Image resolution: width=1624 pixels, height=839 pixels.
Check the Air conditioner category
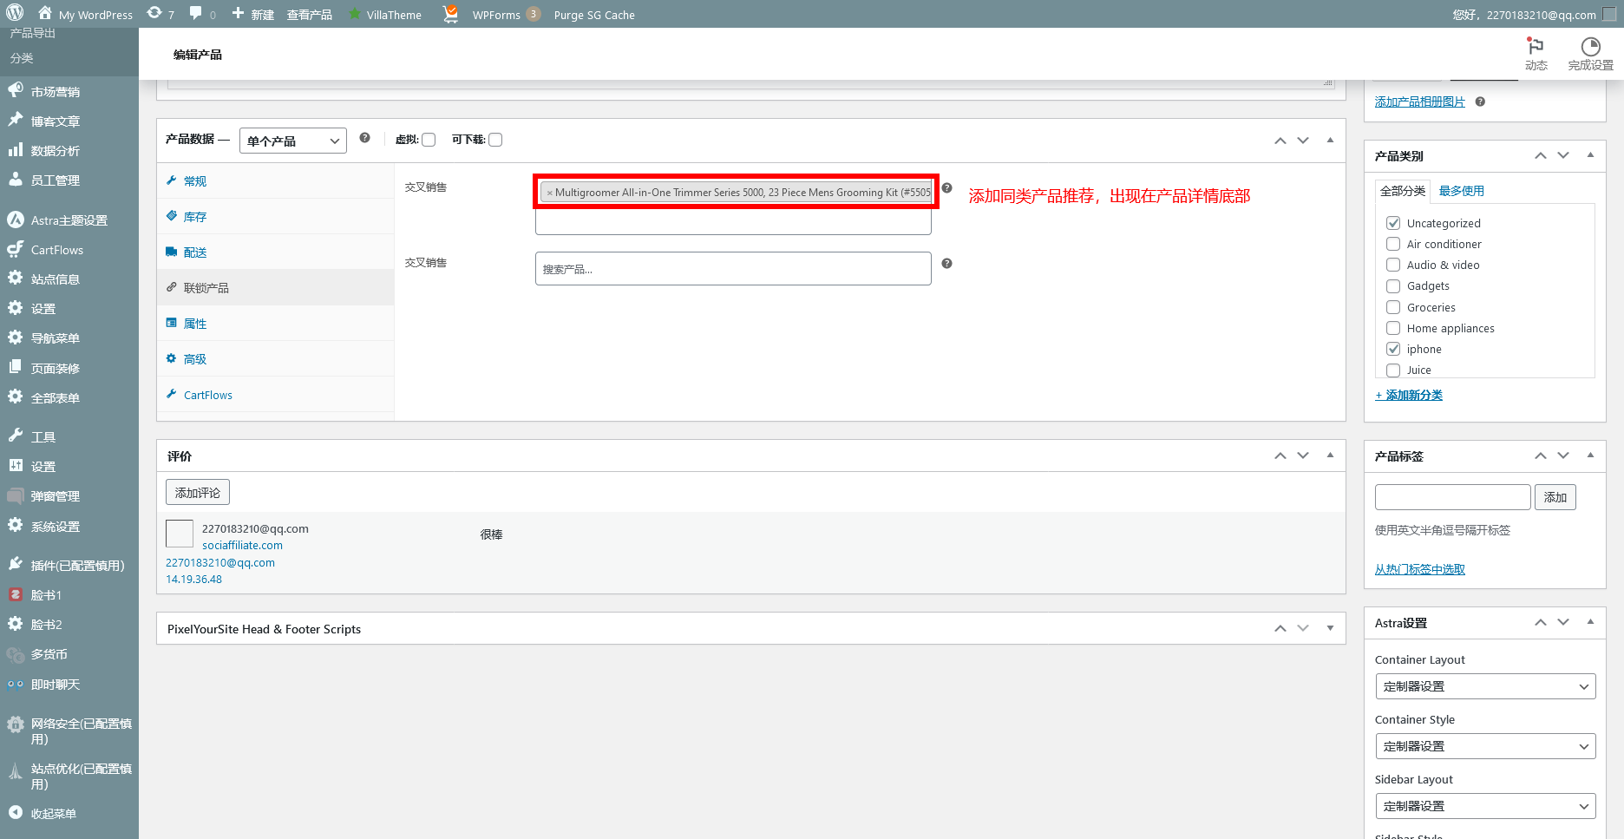click(x=1393, y=244)
